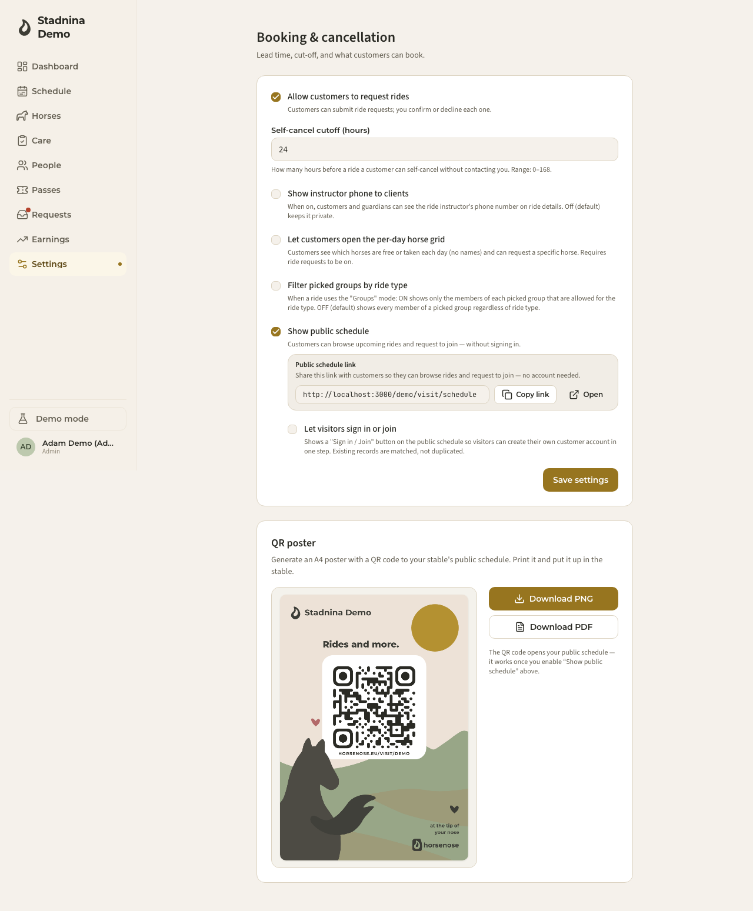753x911 pixels.
Task: Click the Passes ticket icon
Action: point(22,190)
